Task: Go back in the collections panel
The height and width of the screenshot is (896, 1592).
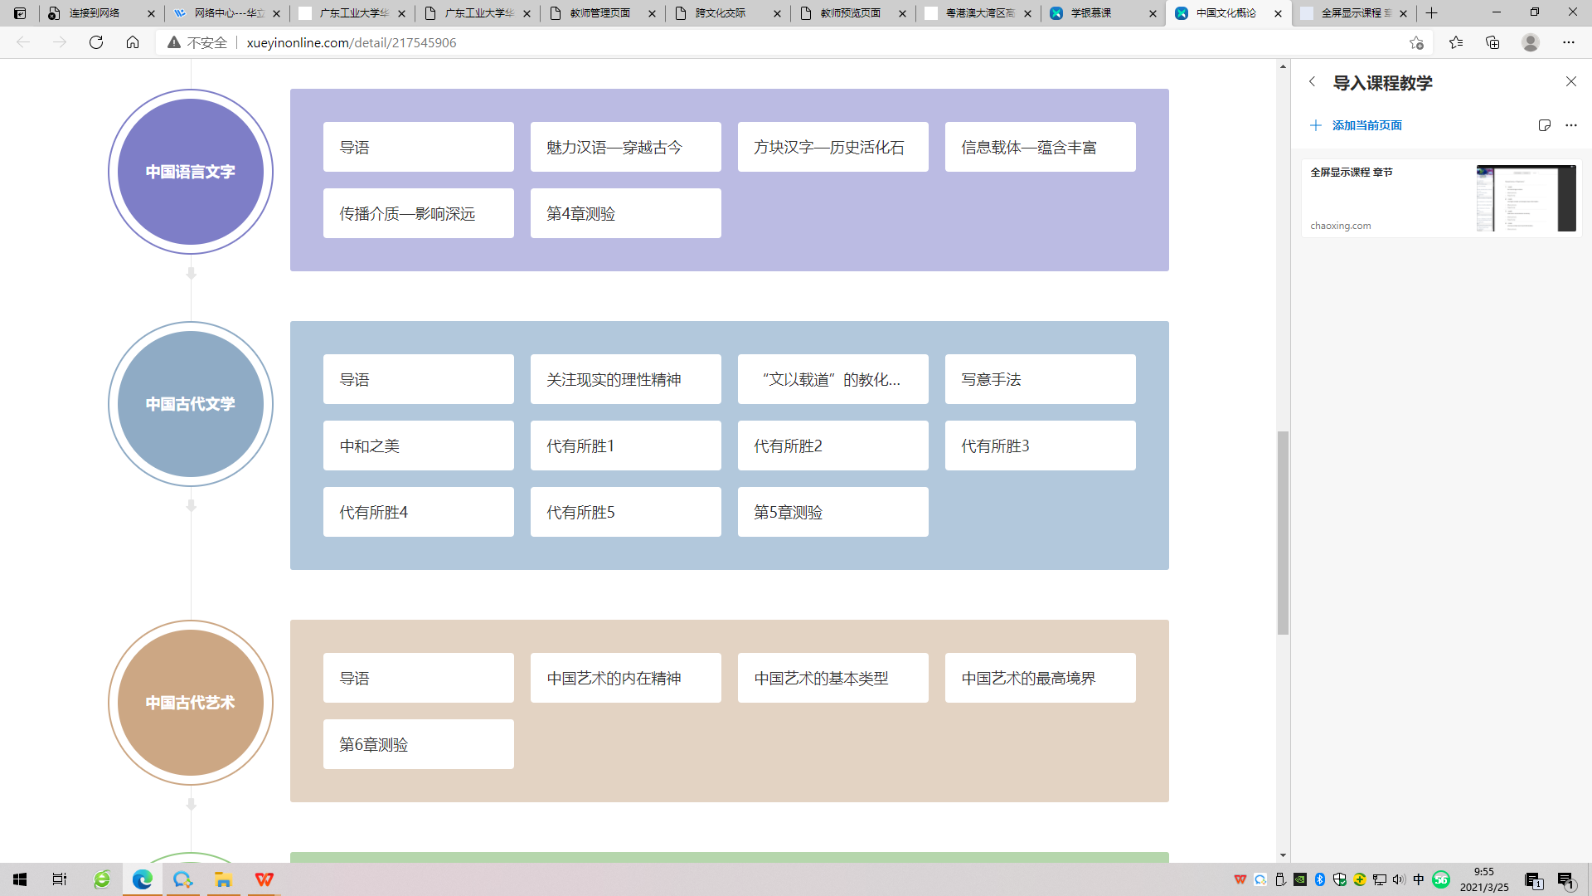Action: pyautogui.click(x=1312, y=82)
